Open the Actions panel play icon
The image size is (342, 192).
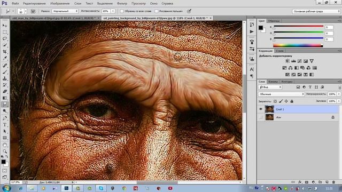252,32
